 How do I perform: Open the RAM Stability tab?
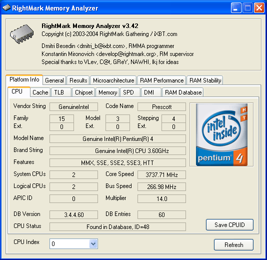[205, 80]
